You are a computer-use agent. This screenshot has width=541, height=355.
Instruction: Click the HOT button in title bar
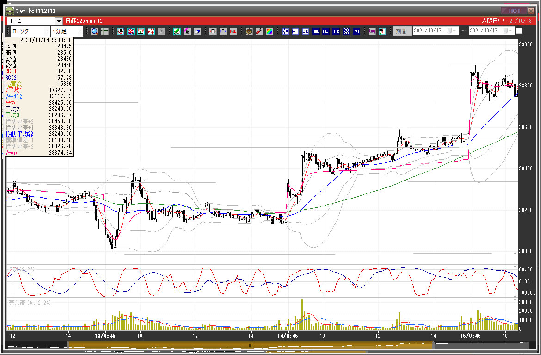click(x=514, y=11)
